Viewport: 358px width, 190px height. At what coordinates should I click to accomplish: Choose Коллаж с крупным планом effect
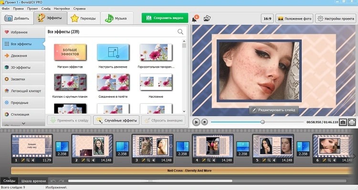coord(70,82)
